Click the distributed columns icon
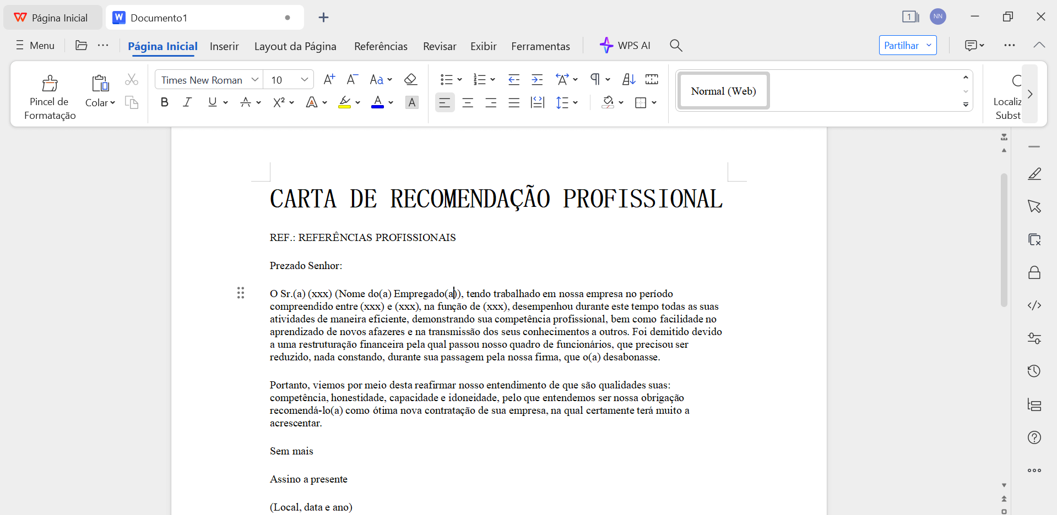Viewport: 1057px width, 515px height. click(652, 79)
